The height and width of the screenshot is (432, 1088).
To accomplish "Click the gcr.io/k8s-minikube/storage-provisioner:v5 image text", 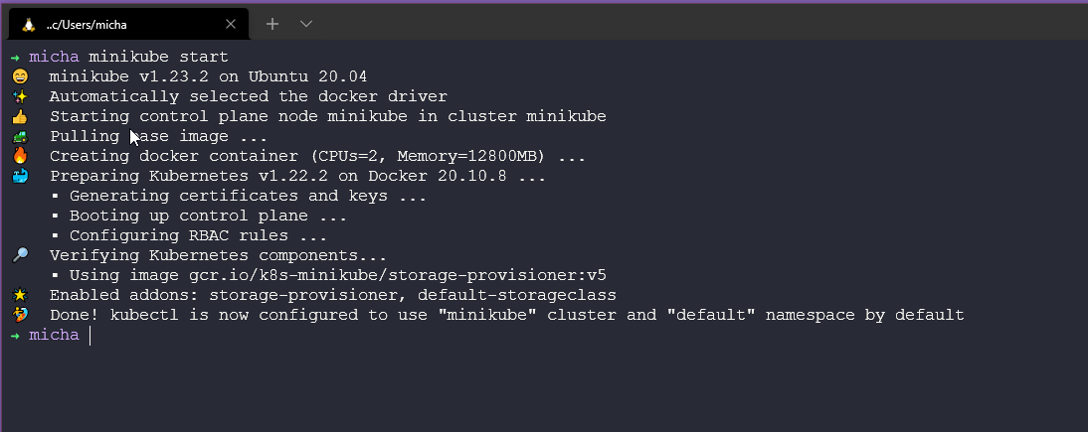I will 397,275.
